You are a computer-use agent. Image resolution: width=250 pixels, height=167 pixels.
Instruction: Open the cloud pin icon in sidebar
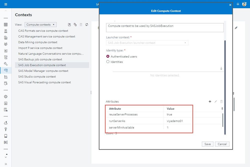point(6,123)
